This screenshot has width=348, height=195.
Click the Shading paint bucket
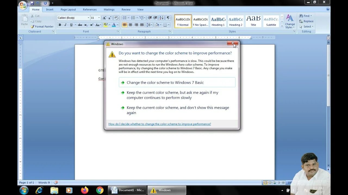[x=157, y=25]
